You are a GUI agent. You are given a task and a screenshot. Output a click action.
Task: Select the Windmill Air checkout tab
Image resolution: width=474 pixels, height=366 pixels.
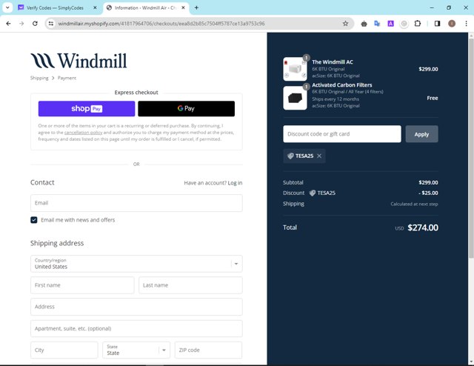pos(146,8)
